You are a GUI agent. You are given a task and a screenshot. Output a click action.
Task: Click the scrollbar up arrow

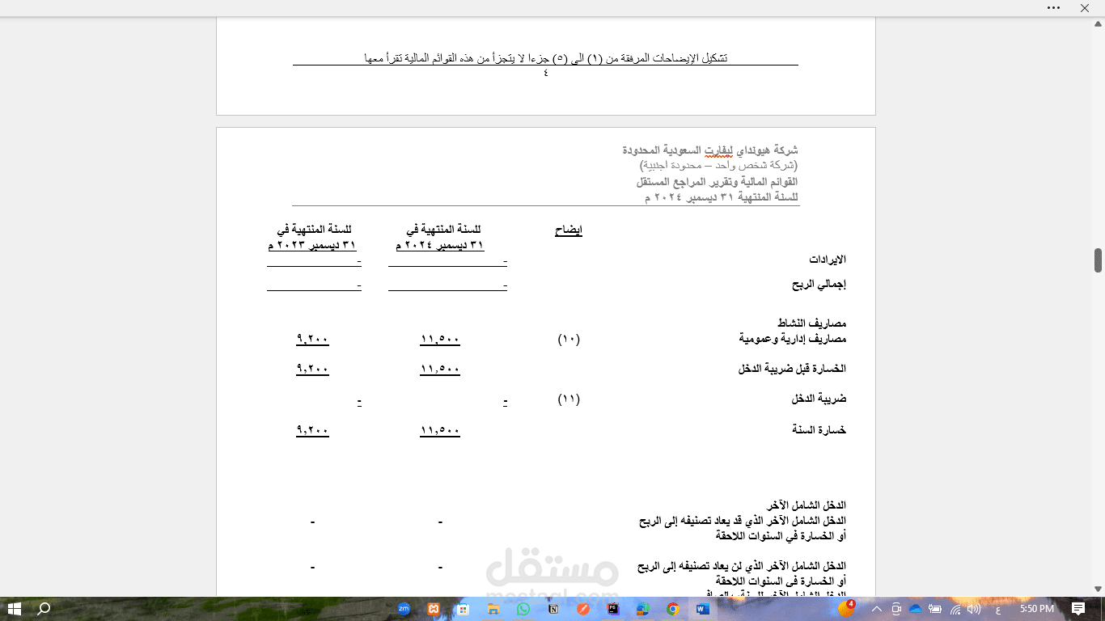pos(1098,23)
